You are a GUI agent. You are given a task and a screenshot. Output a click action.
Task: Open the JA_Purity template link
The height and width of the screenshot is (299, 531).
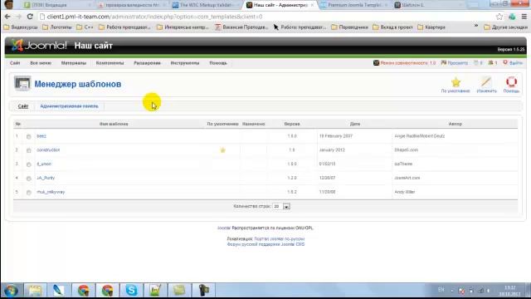coord(46,178)
